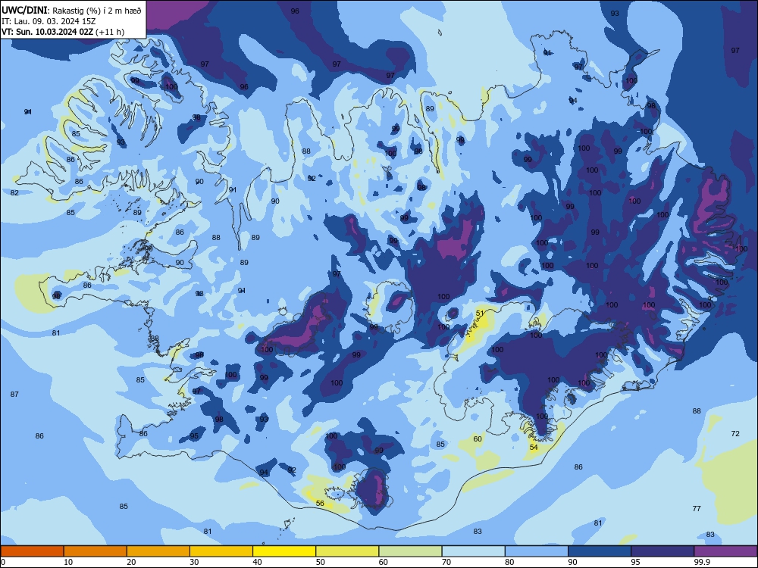This screenshot has height=568, width=758.
Task: Click the legend scale label 20
Action: pyautogui.click(x=131, y=562)
